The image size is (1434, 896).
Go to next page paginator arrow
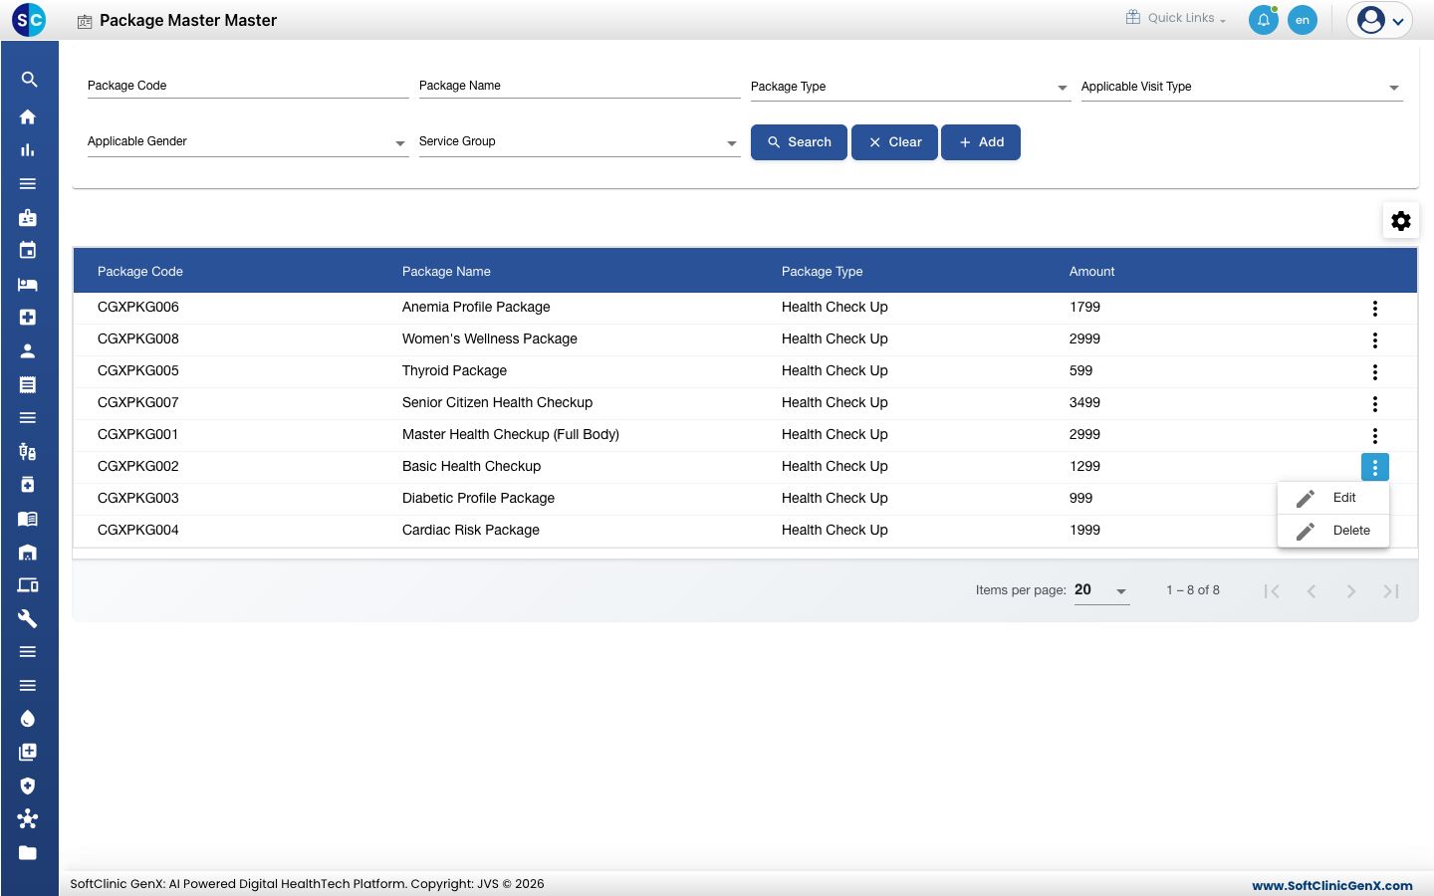pyautogui.click(x=1351, y=591)
